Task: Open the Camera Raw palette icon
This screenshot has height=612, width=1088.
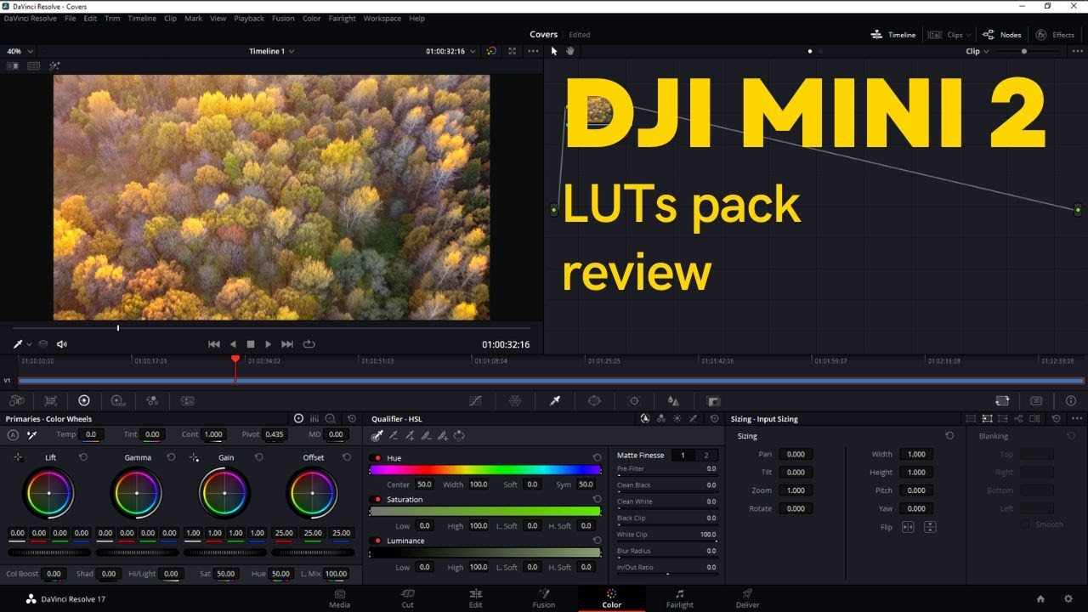Action: [x=16, y=400]
